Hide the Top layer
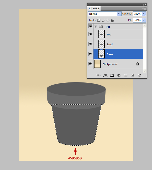Viewport: 152px width, 170px height. coord(90,34)
